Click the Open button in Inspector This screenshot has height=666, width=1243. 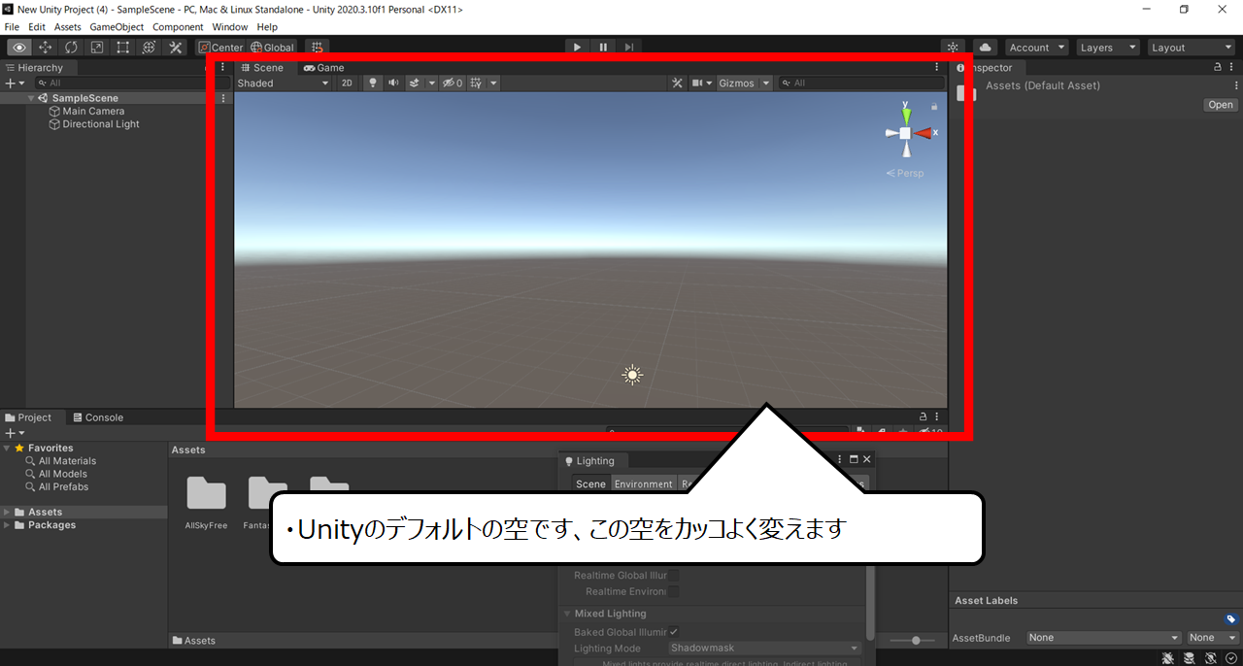click(1221, 105)
